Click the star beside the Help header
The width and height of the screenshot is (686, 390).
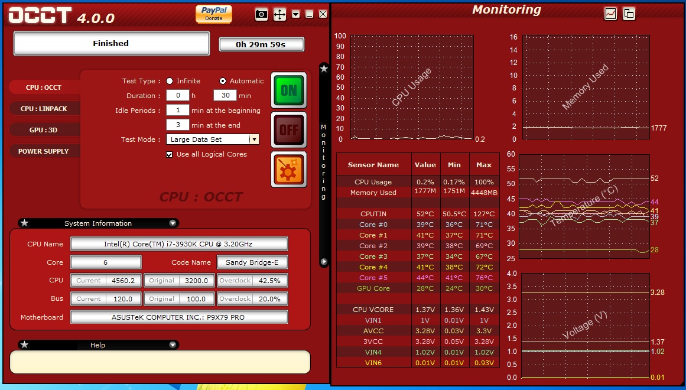point(24,345)
